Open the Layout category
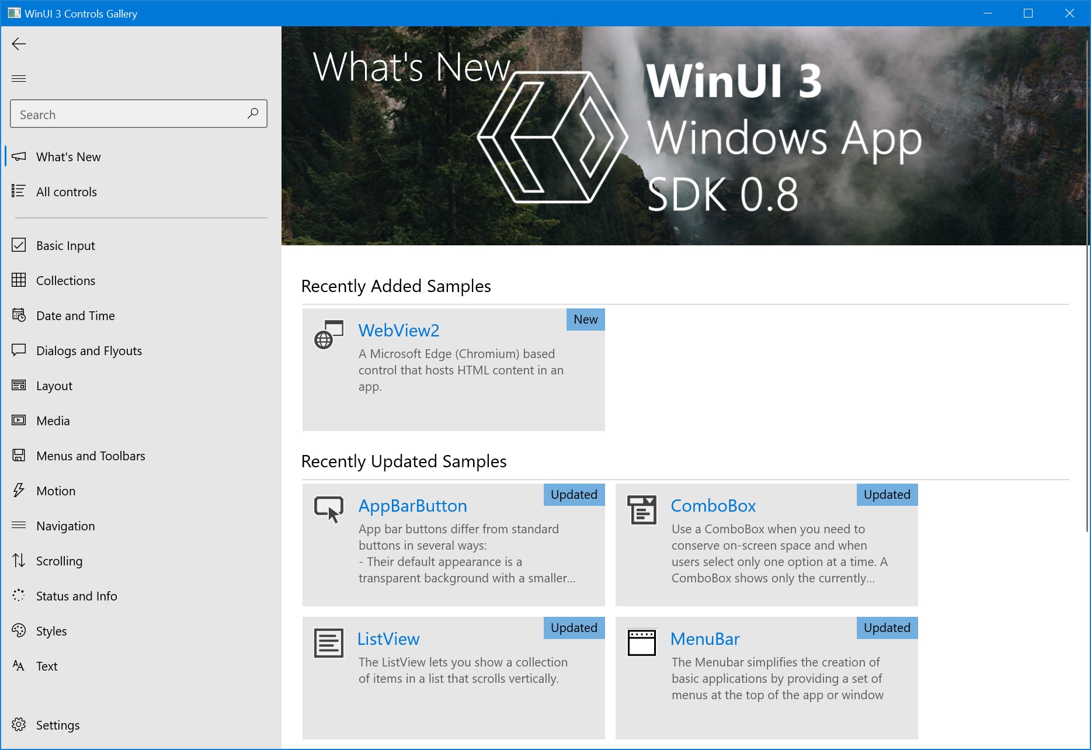The width and height of the screenshot is (1091, 750). click(x=140, y=386)
